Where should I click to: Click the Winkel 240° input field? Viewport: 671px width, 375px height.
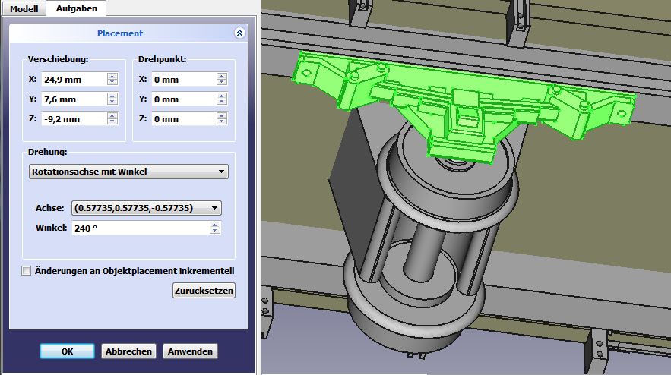pyautogui.click(x=145, y=228)
